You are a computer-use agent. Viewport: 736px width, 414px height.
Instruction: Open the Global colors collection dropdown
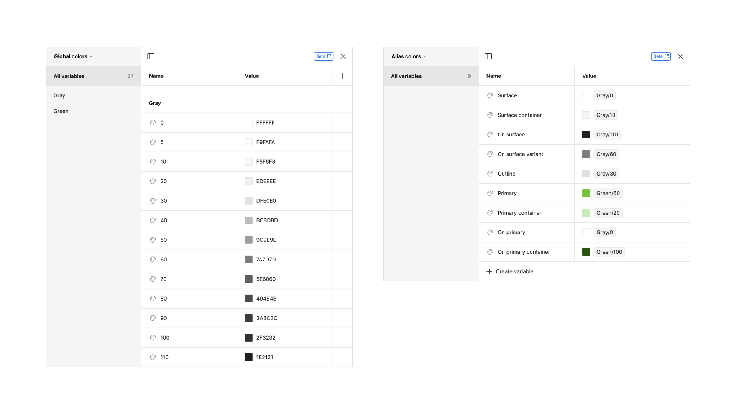click(73, 56)
